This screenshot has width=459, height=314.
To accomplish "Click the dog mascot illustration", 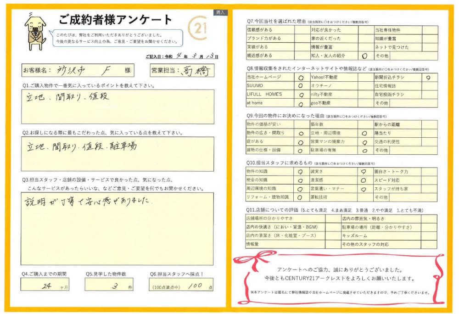I will point(34,31).
